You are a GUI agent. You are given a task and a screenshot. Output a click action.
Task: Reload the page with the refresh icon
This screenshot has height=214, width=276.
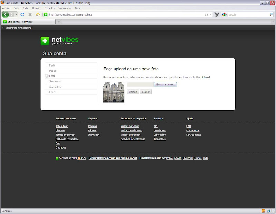click(22, 14)
